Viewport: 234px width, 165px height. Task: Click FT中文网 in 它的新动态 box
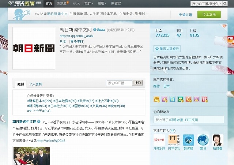tap(192, 120)
